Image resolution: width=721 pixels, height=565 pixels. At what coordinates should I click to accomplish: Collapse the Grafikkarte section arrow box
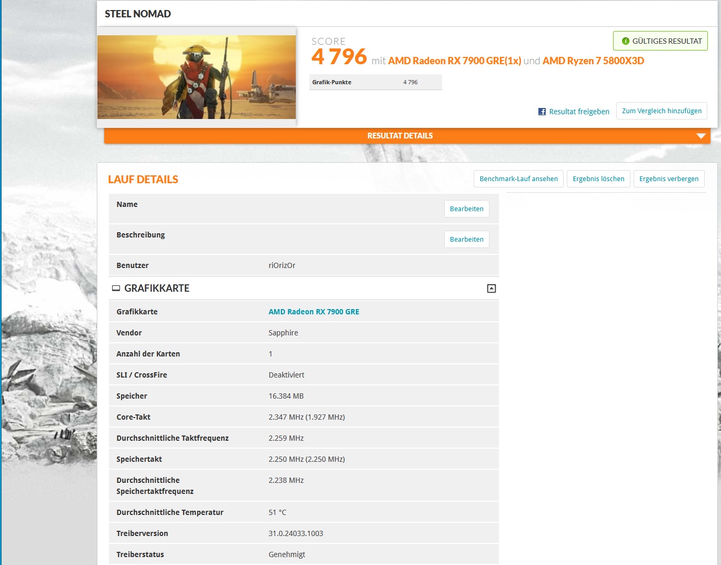point(492,289)
